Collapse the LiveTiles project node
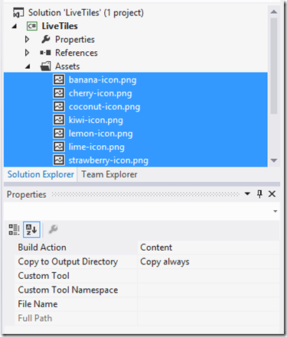287x337 pixels. point(15,26)
